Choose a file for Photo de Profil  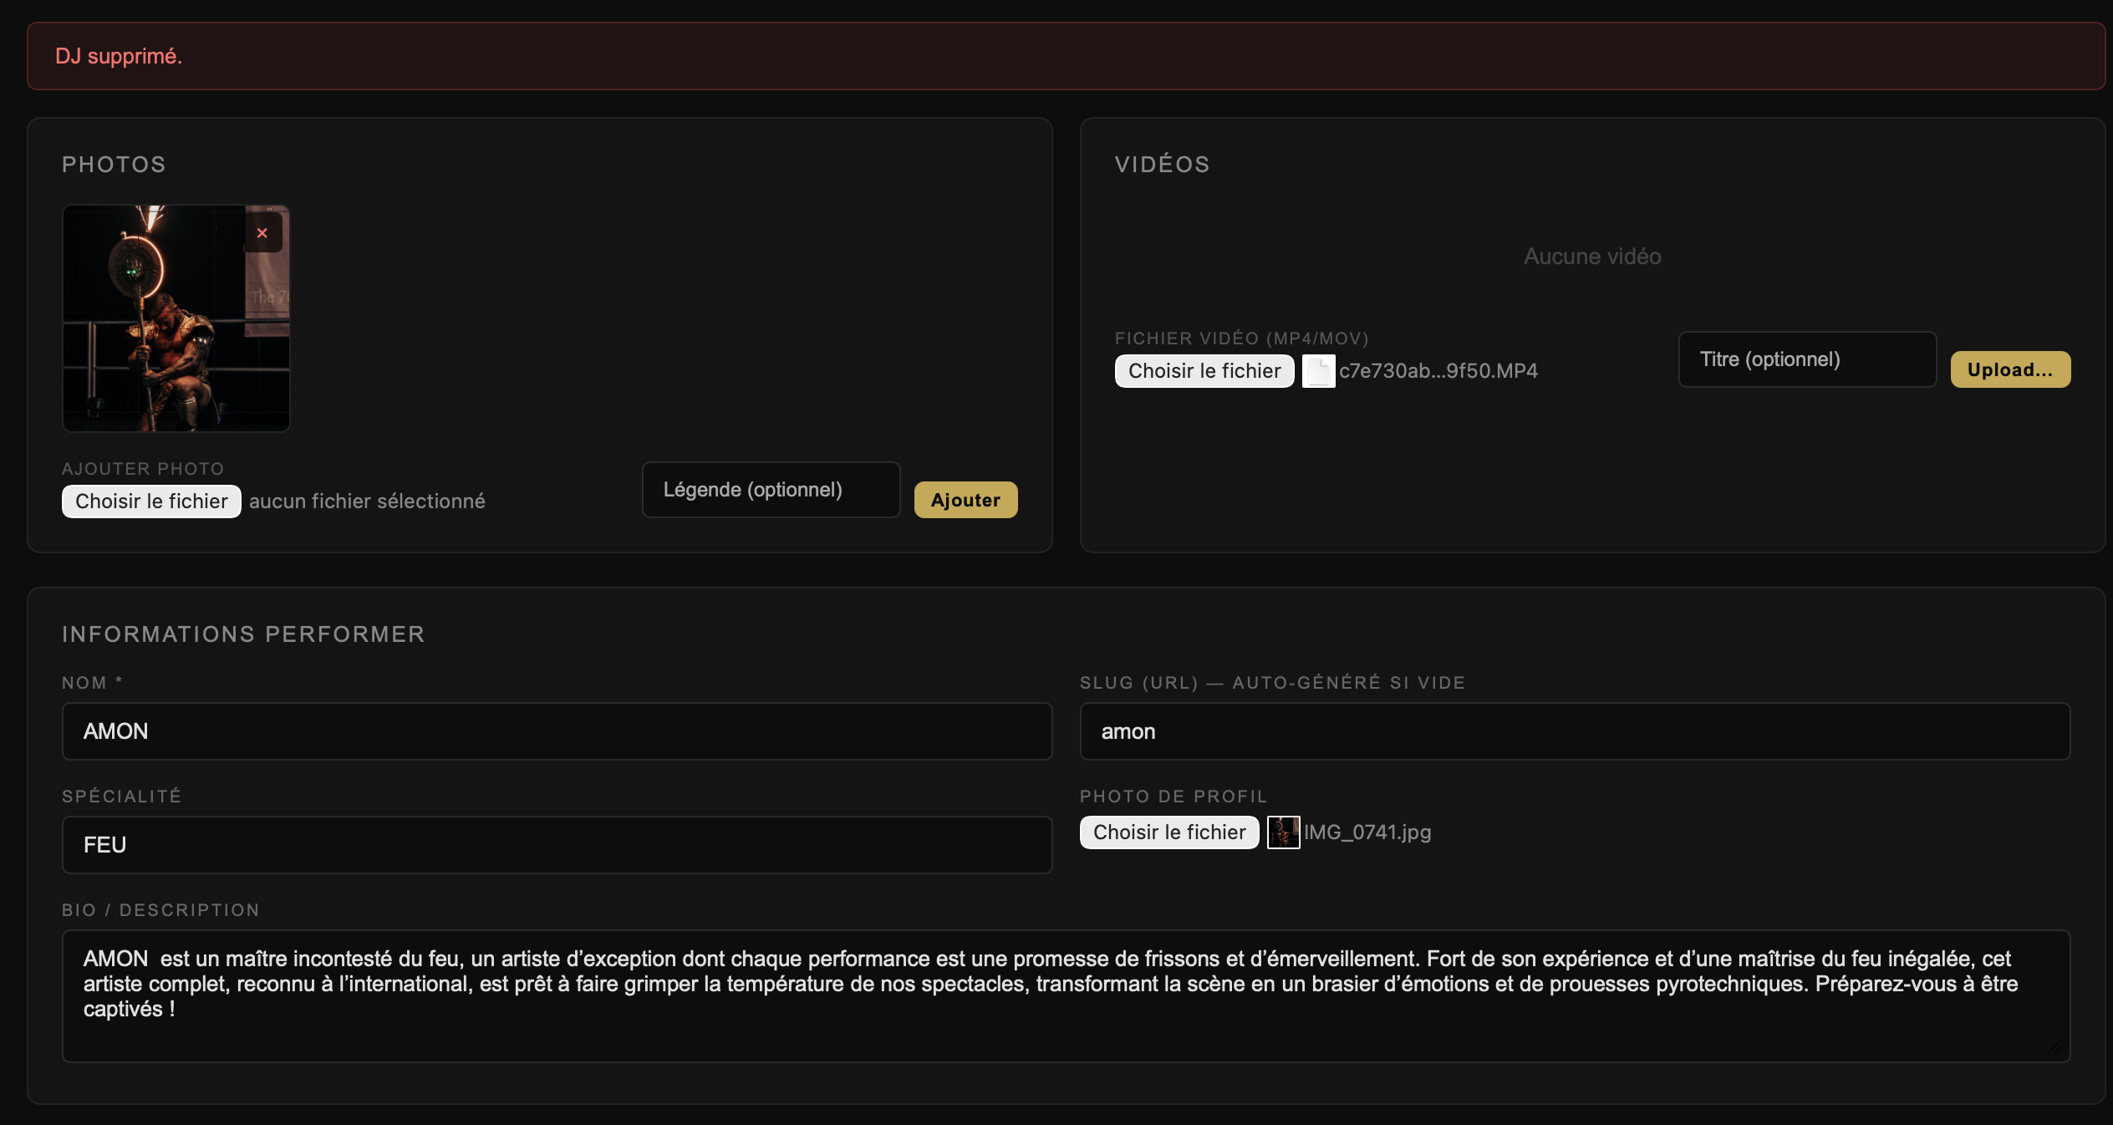(x=1169, y=832)
